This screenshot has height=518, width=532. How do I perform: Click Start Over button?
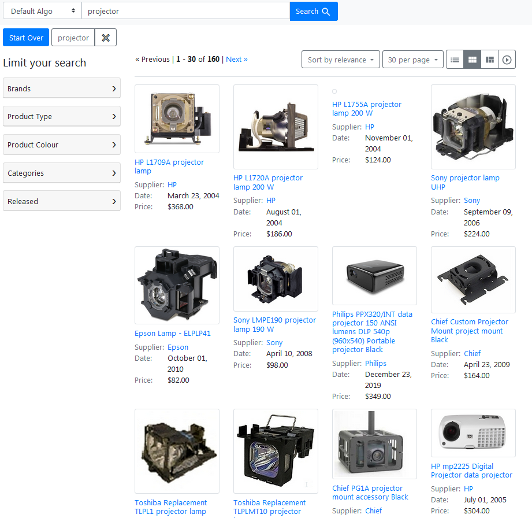[x=26, y=38]
